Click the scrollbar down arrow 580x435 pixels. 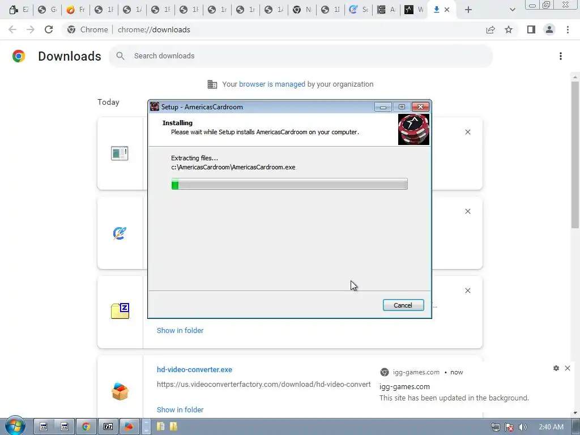tap(575, 413)
